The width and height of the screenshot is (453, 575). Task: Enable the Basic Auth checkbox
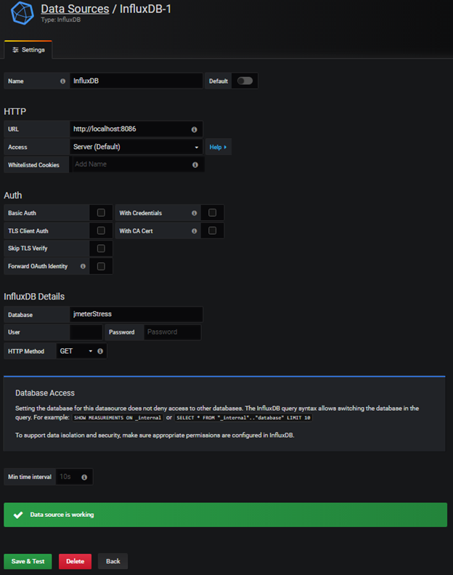(x=101, y=213)
